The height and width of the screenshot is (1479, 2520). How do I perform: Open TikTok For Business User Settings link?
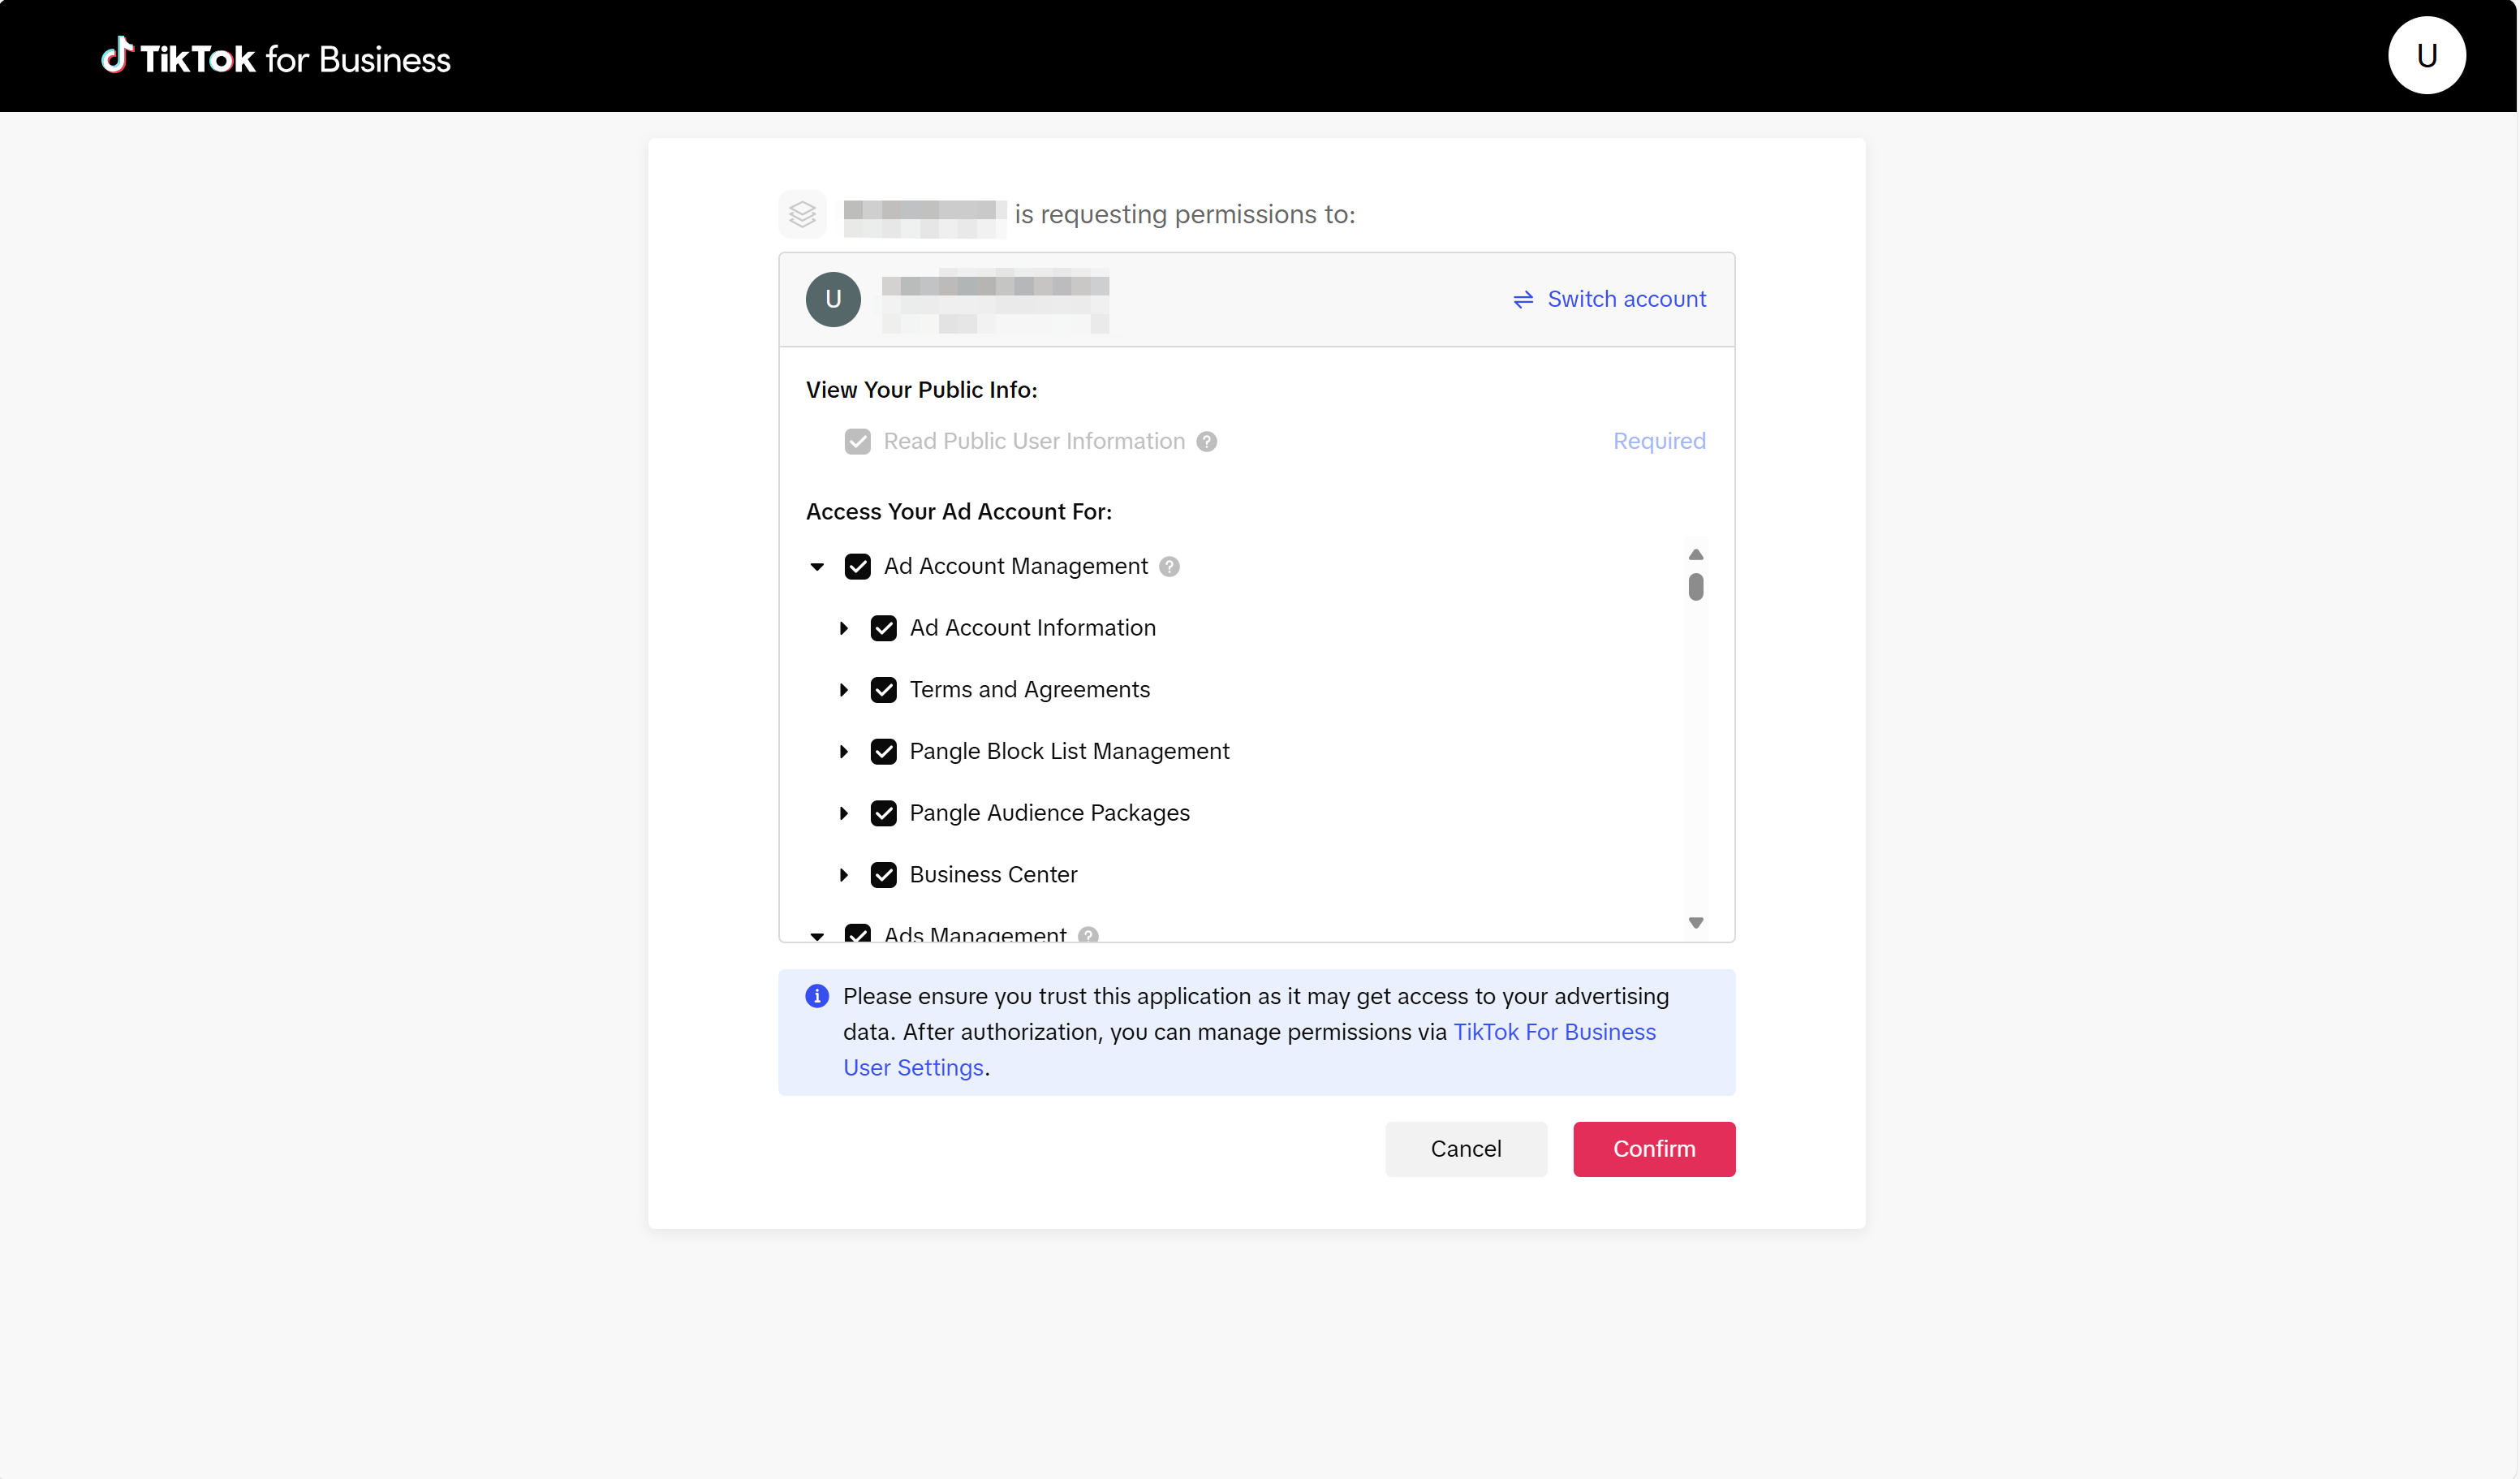[x=1553, y=1032]
